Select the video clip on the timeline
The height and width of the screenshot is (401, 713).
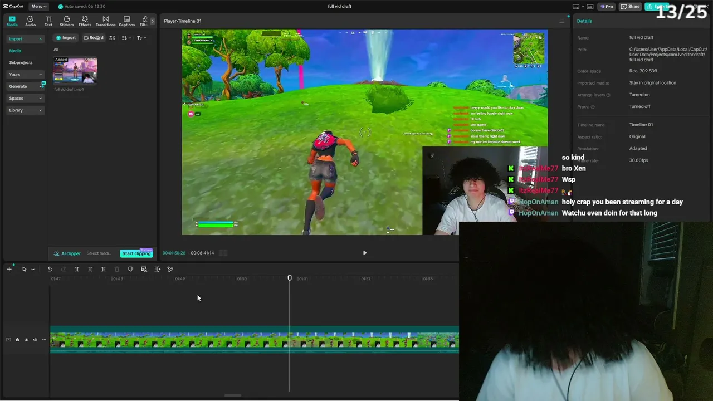point(255,340)
